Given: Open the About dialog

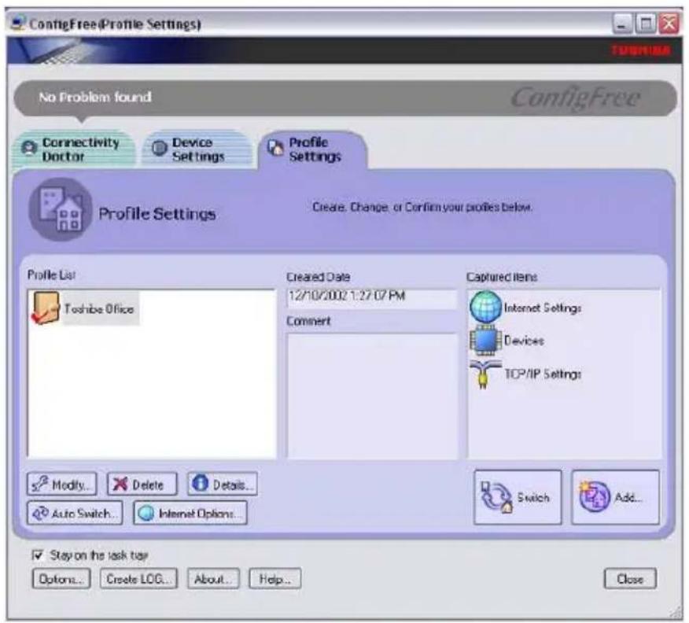Looking at the screenshot, I should click(214, 579).
